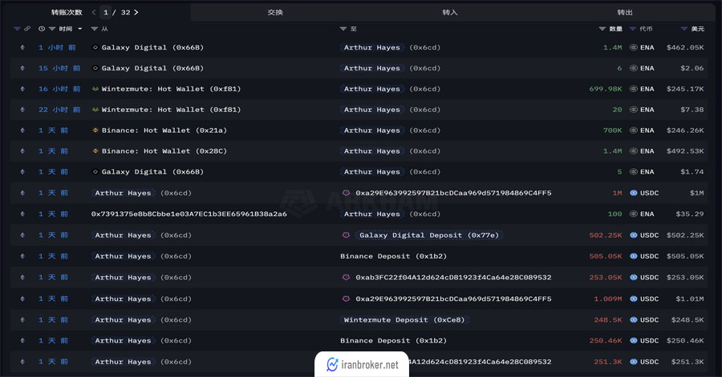Click the Binance logo beside Hot Wallet (0x21a)

pos(95,130)
